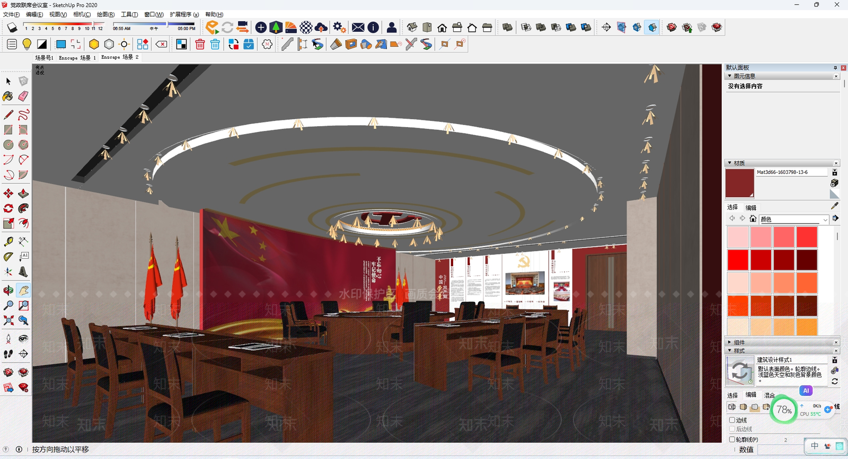
Task: Click the materials home icon
Action: point(753,218)
